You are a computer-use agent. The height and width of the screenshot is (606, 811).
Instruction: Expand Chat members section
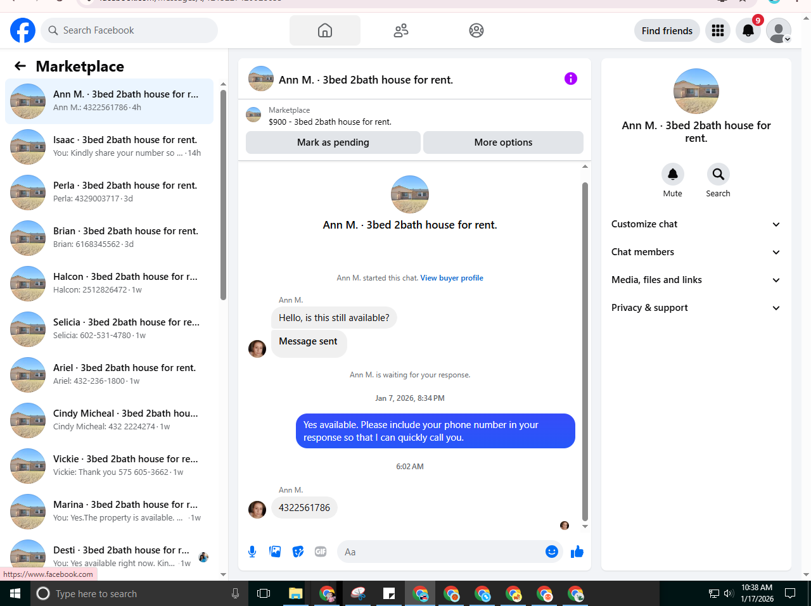[696, 252]
